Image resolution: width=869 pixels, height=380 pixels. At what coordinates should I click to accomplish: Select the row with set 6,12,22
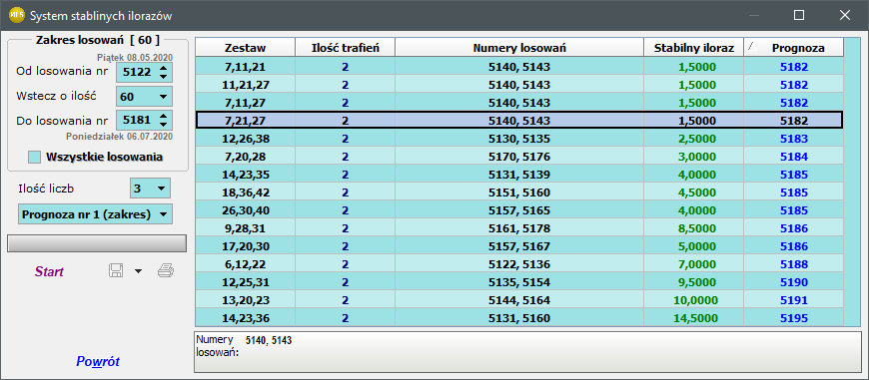point(519,264)
